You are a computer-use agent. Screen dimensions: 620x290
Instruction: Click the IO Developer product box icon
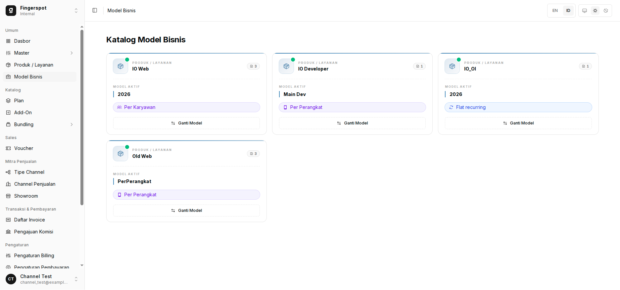point(286,66)
